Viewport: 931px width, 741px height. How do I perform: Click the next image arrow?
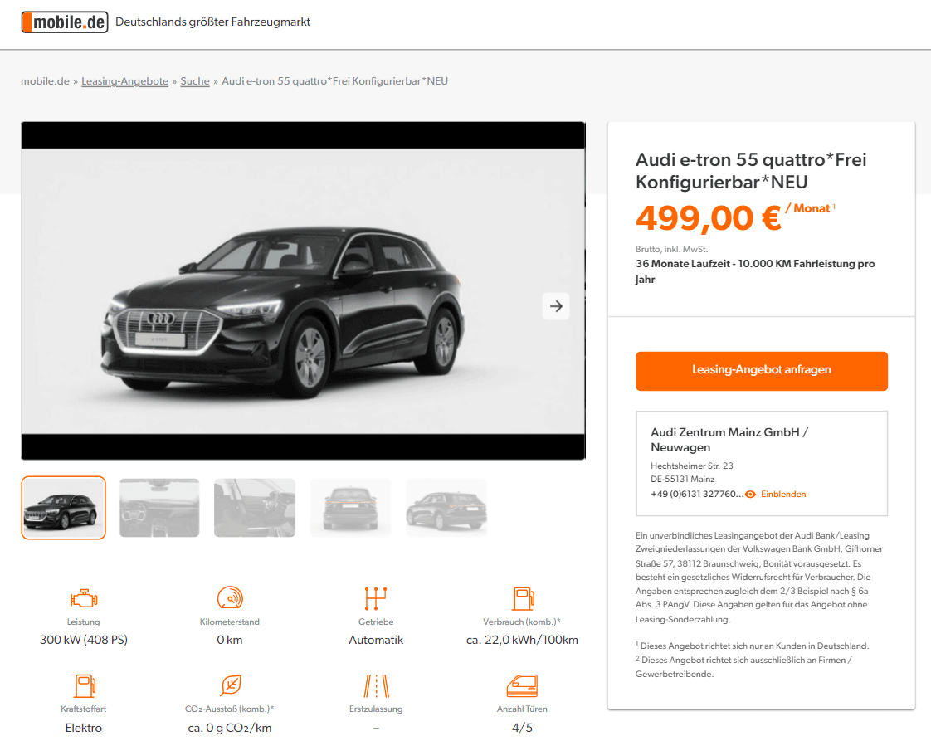556,306
